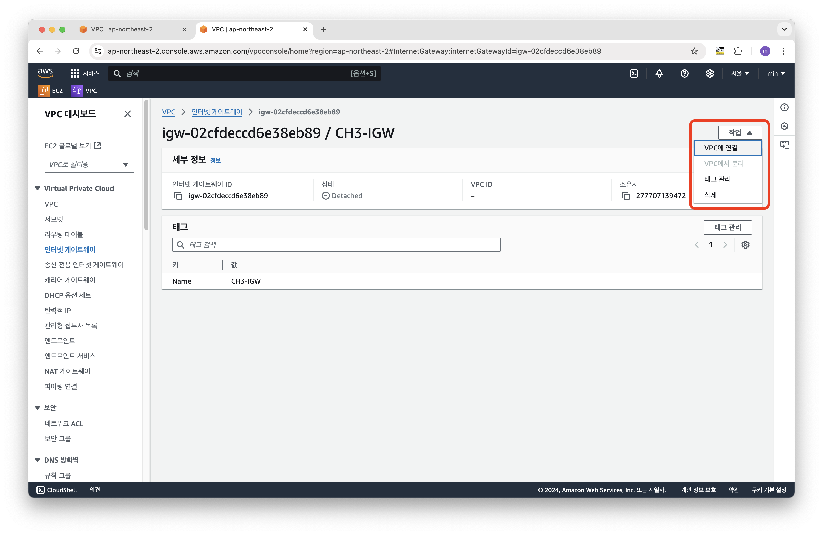The height and width of the screenshot is (535, 823).
Task: Choose 삭제 in the actions menu
Action: pos(710,195)
